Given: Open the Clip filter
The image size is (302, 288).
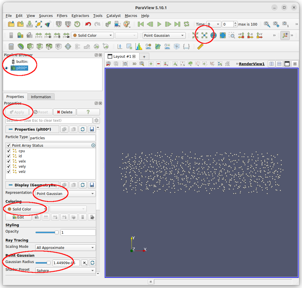Looking at the screenshot, I should 30,46.
